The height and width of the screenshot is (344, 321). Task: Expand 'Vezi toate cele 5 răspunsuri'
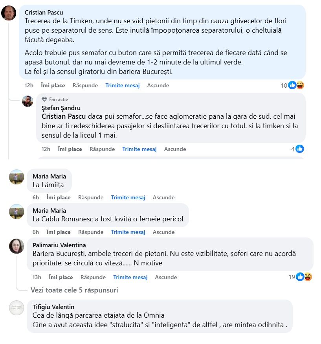[x=74, y=290]
